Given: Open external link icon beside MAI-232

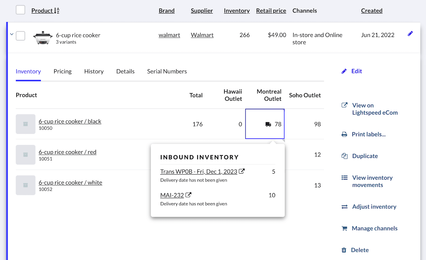Looking at the screenshot, I should pyautogui.click(x=189, y=195).
